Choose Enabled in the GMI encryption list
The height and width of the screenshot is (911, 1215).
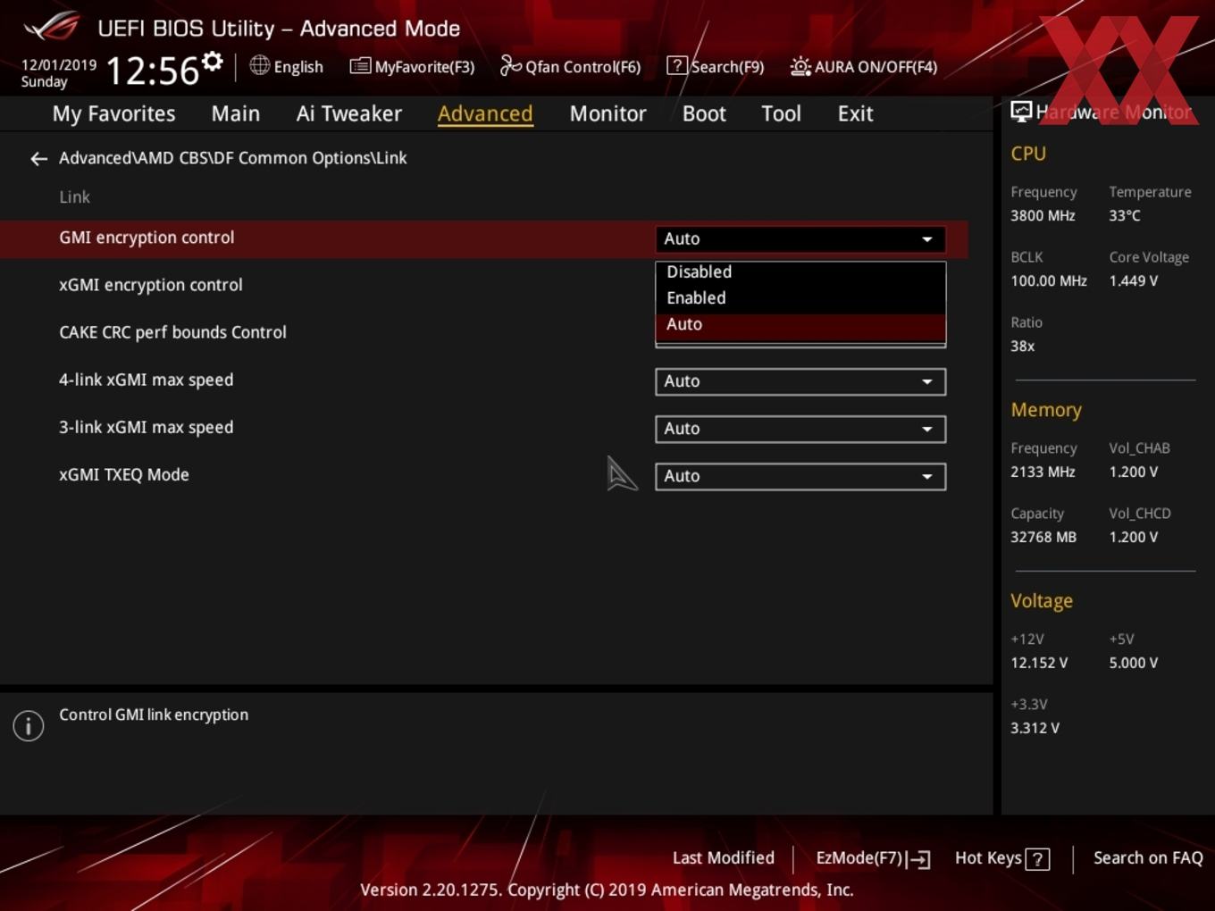pos(800,298)
